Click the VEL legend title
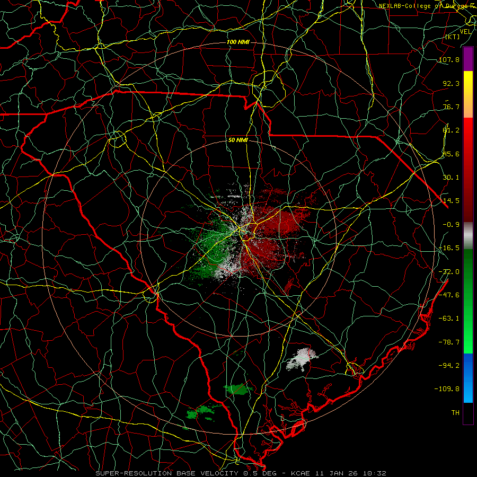477x477 pixels. 465,32
